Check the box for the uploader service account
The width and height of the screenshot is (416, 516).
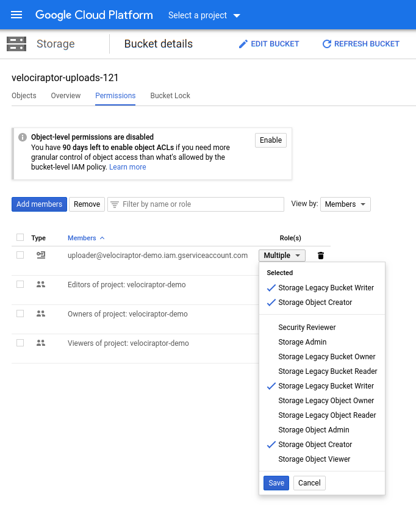pyautogui.click(x=20, y=255)
